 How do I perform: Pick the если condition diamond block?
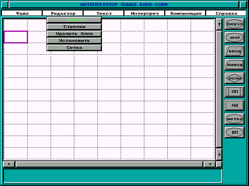[234, 78]
